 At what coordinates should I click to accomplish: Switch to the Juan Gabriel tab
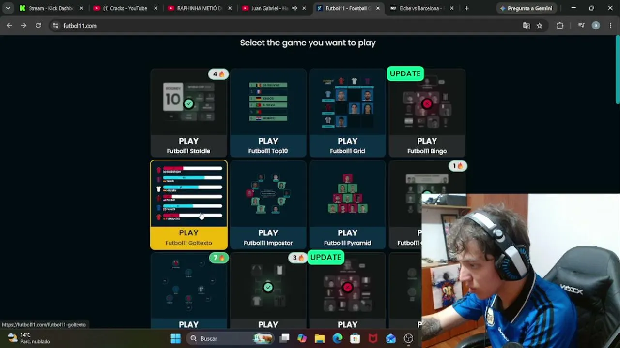[269, 8]
